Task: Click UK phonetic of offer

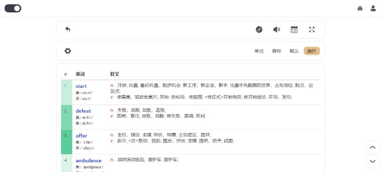Action: click(x=85, y=148)
